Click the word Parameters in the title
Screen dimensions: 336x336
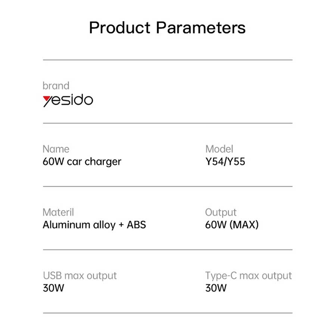click(201, 28)
